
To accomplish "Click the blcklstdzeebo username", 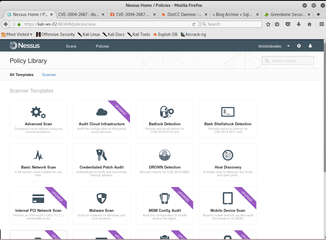I will 270,46.
